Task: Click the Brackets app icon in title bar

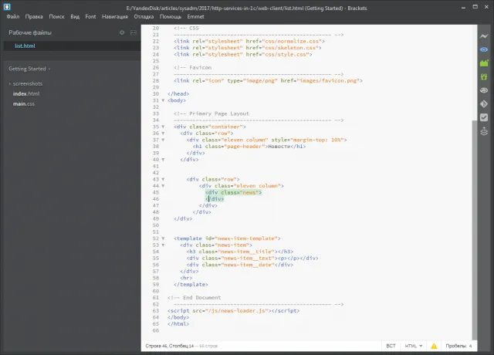Action: coord(7,7)
